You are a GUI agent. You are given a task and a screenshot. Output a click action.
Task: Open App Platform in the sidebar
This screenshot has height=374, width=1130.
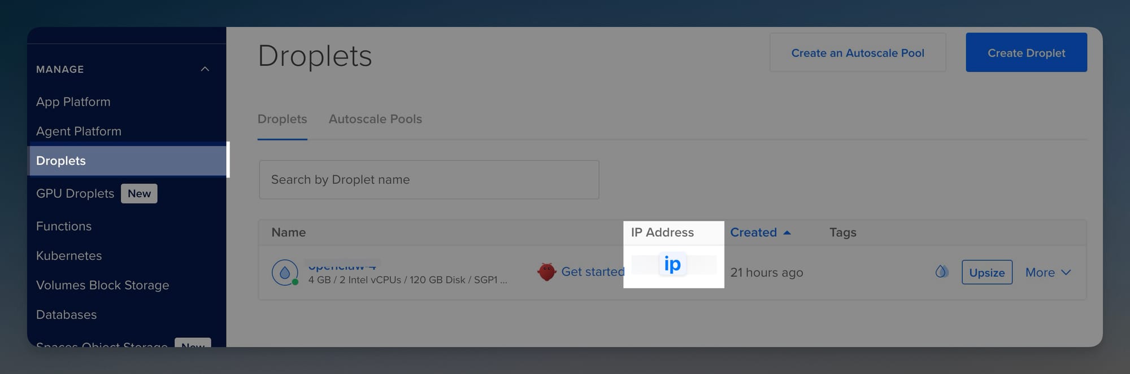coord(73,102)
